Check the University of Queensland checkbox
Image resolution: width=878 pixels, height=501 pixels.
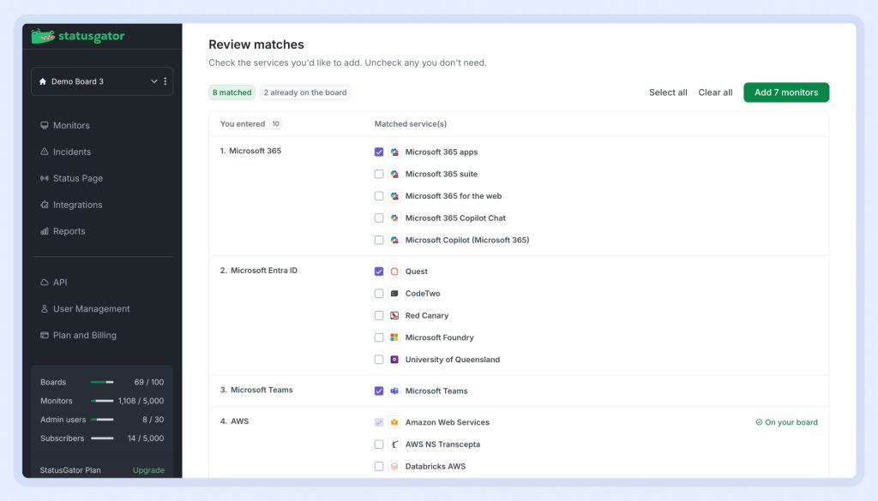[x=379, y=360]
